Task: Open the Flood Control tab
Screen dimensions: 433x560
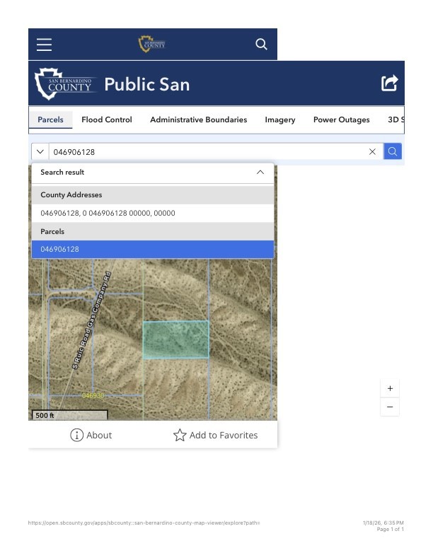Action: (x=107, y=119)
